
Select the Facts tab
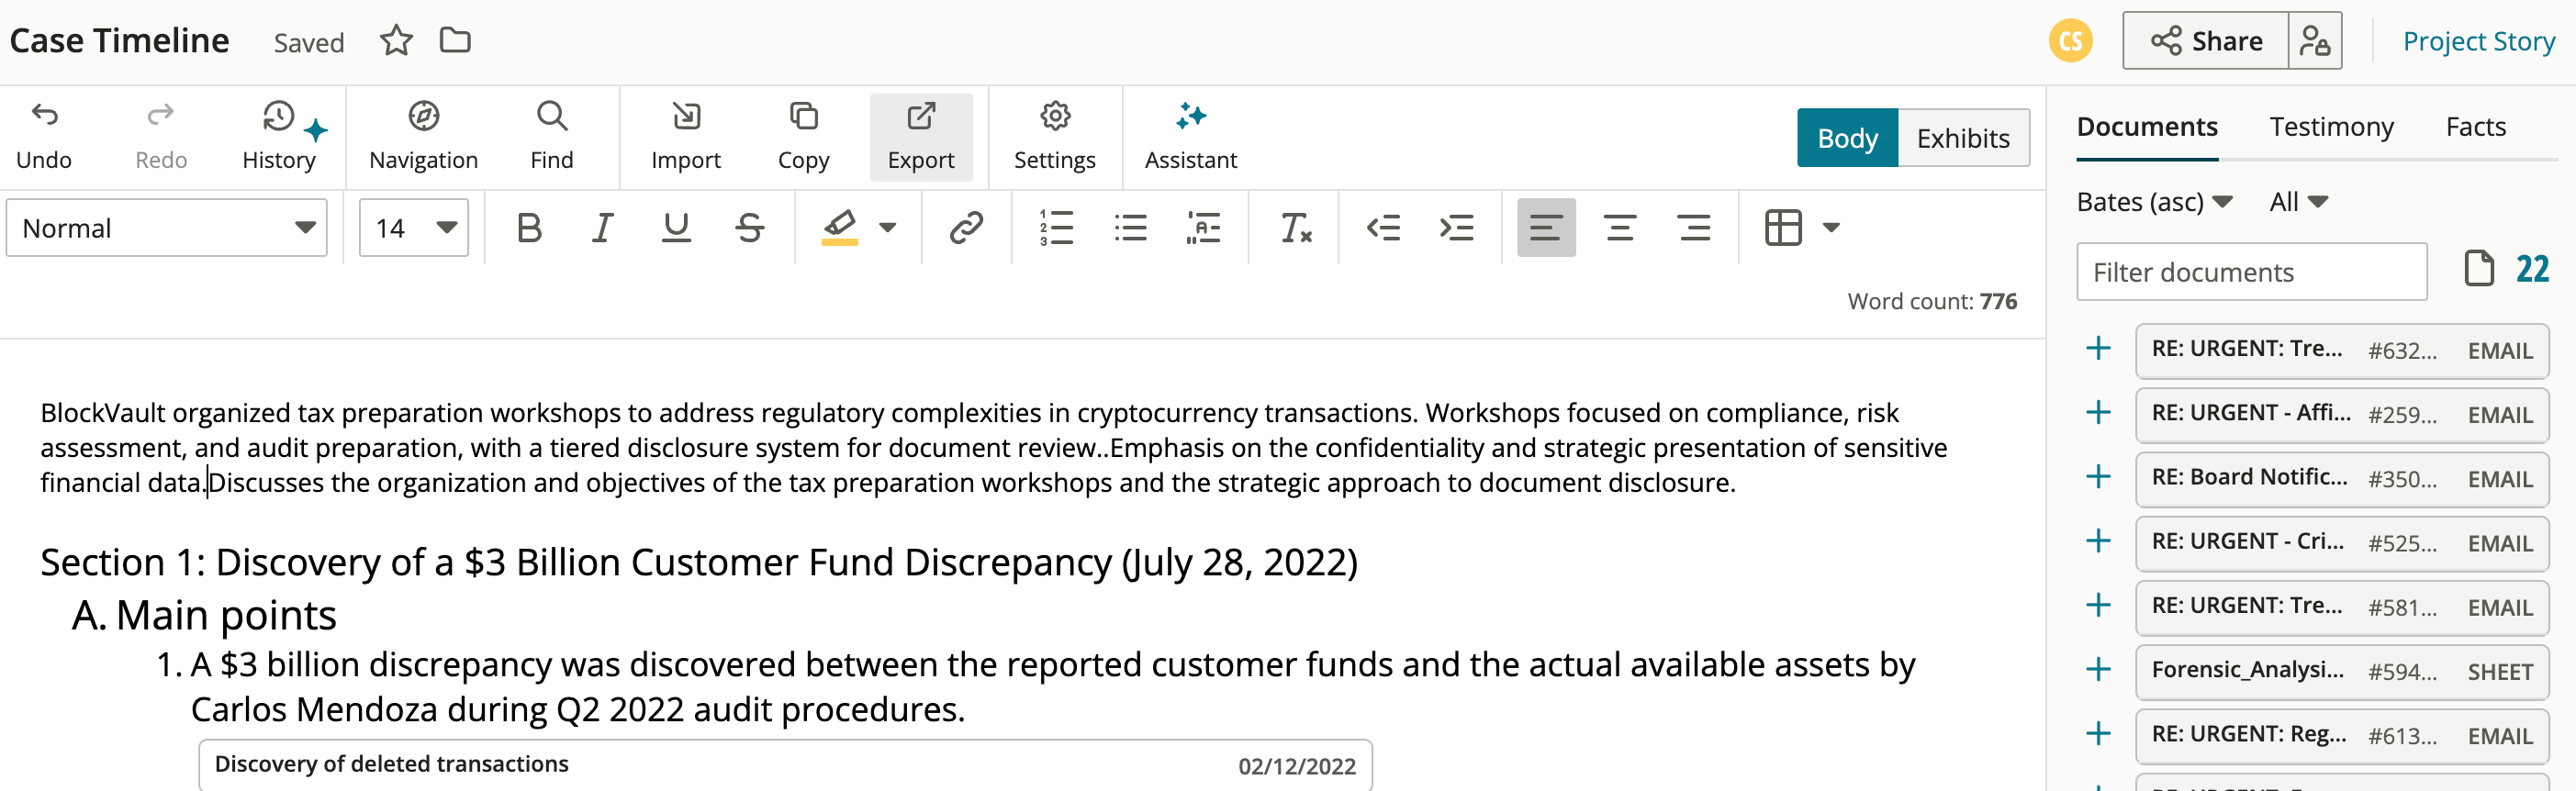[2475, 127]
